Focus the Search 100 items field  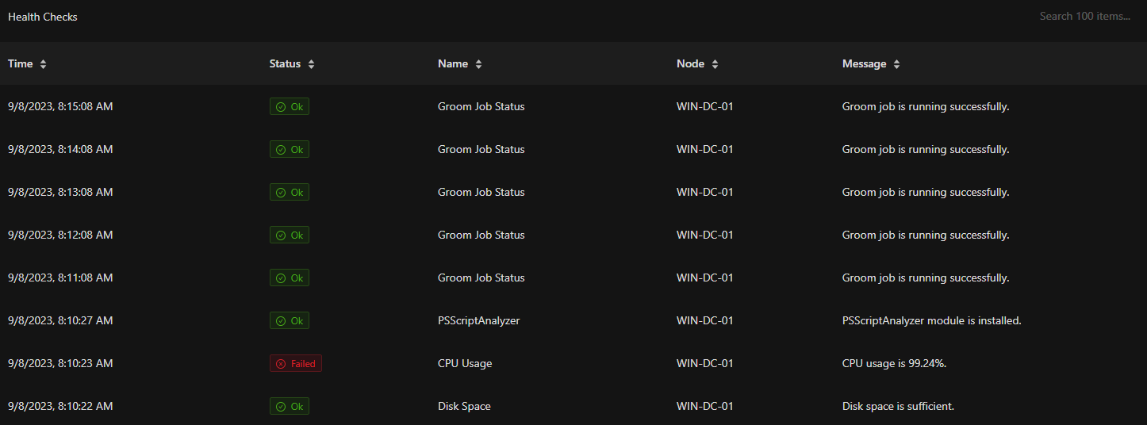coord(1084,16)
